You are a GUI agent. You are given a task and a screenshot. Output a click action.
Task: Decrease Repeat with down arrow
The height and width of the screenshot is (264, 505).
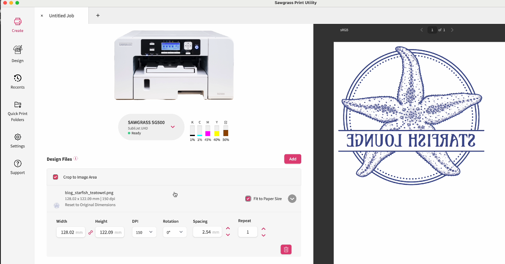(x=263, y=235)
